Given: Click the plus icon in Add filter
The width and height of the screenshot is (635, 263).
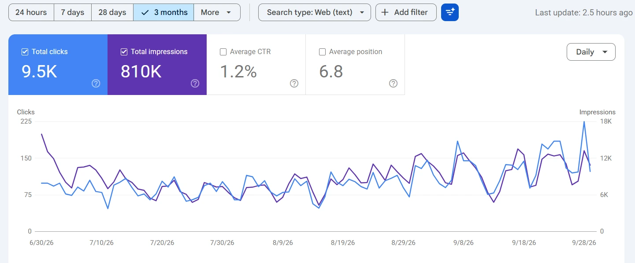Looking at the screenshot, I should tap(385, 12).
